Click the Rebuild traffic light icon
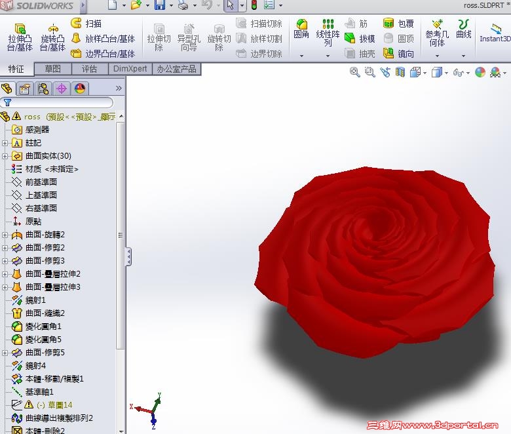The width and height of the screenshot is (511, 434). click(254, 5)
